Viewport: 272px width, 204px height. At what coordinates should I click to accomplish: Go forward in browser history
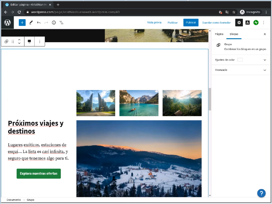pyautogui.click(x=12, y=12)
